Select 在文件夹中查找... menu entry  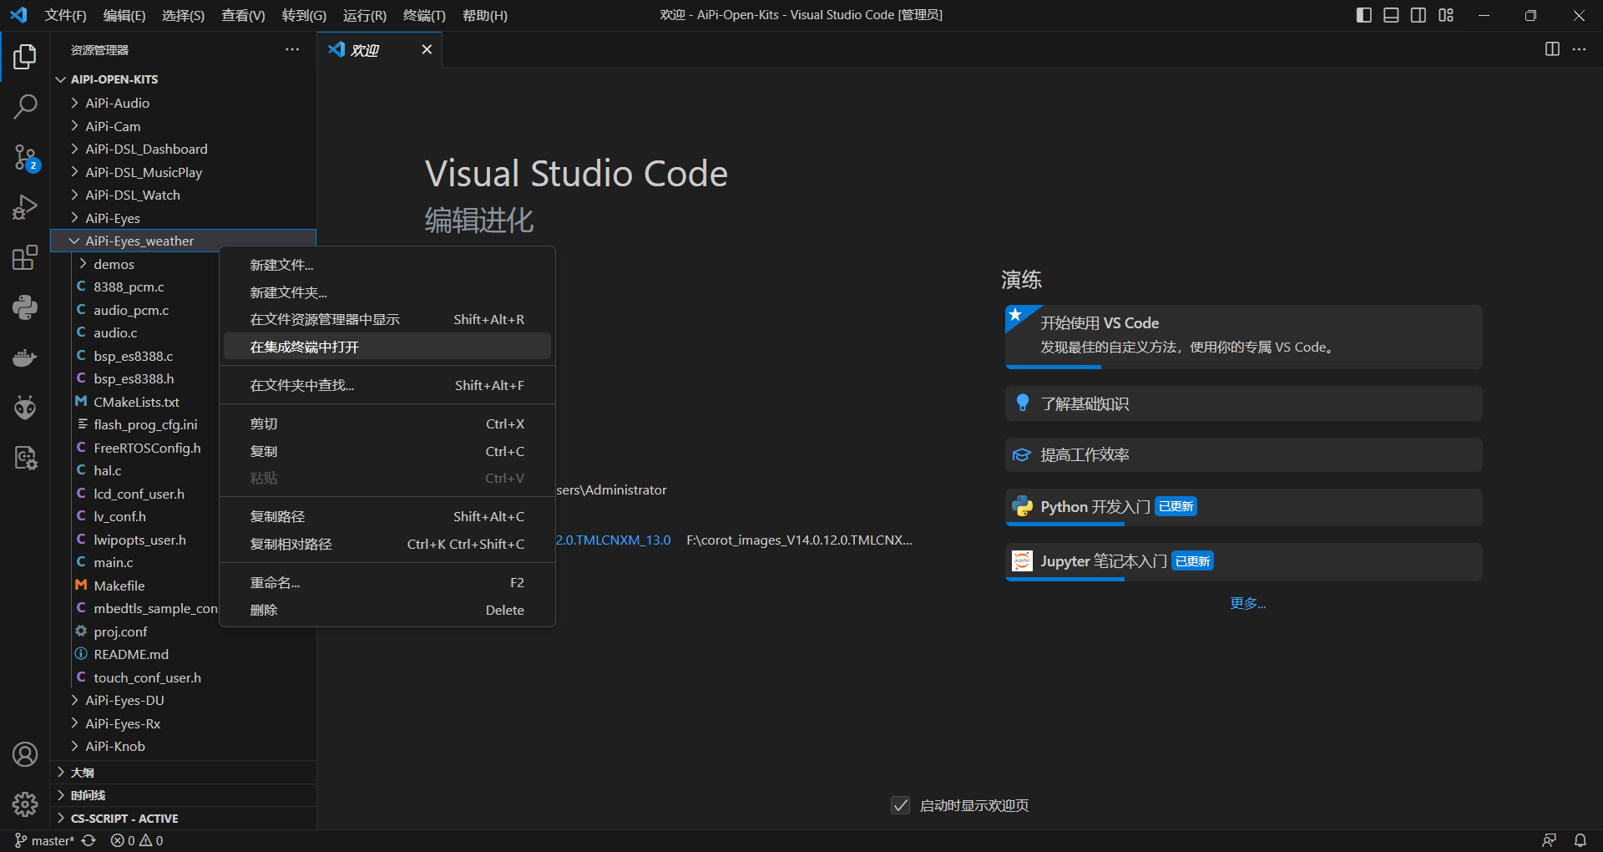387,385
